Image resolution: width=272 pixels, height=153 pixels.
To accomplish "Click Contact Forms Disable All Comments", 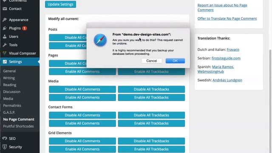I will 82,115.
